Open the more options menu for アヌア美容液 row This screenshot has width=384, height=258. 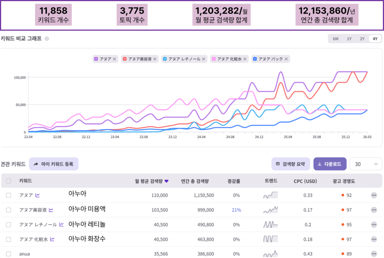click(x=374, y=210)
